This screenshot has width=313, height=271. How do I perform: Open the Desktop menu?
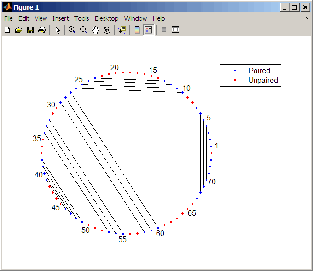(x=107, y=18)
